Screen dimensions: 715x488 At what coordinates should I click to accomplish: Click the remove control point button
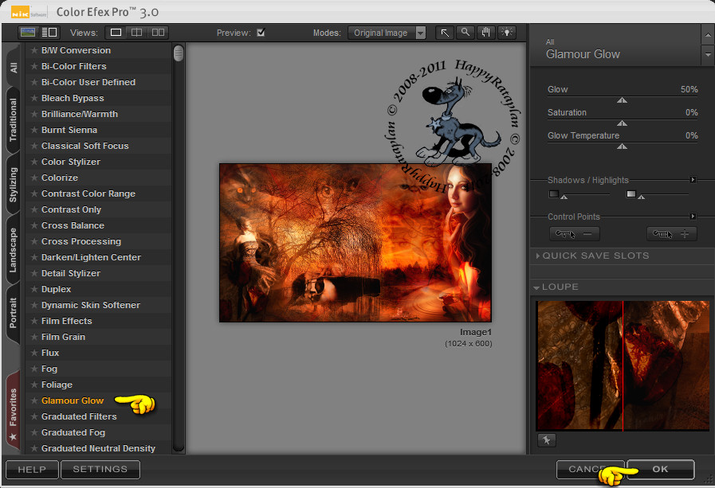click(x=574, y=234)
